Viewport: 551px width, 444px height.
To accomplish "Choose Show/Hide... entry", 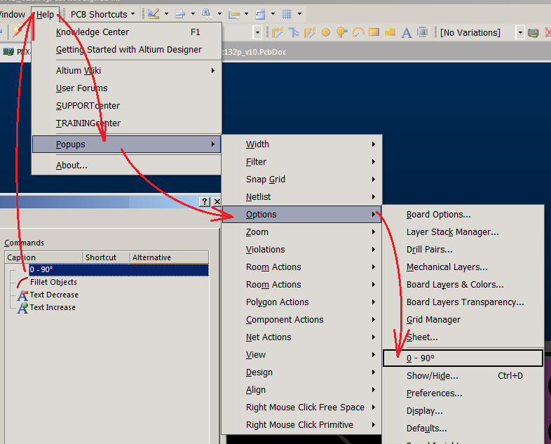I will coord(463,376).
